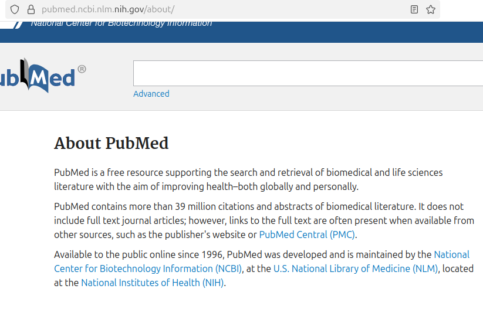Screen dimensions: 483x316
Task: Toggle reader view icon in the address bar
Action: click(414, 9)
